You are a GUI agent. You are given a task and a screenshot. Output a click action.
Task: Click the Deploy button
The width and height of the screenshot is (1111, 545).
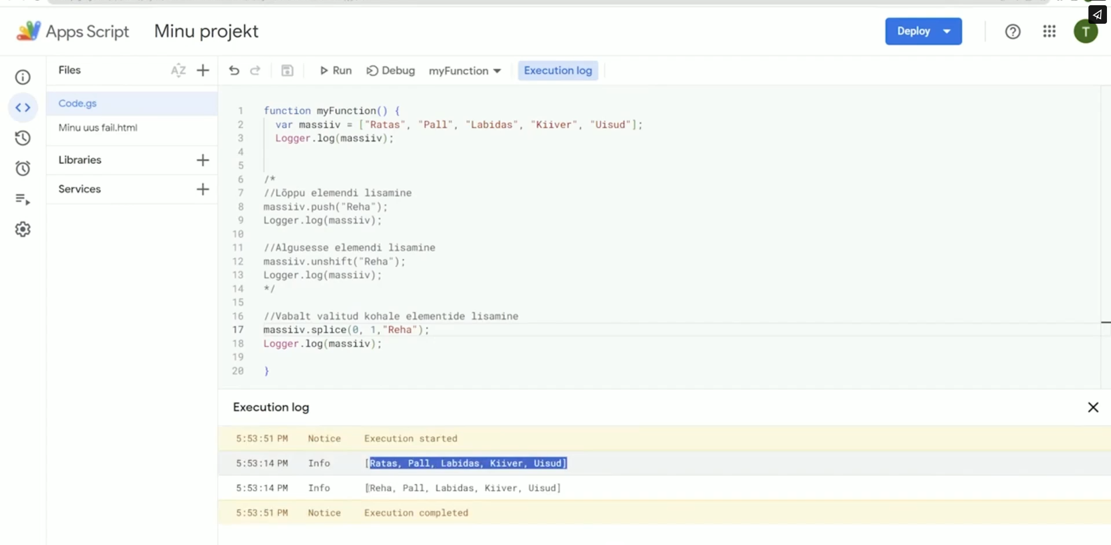913,31
